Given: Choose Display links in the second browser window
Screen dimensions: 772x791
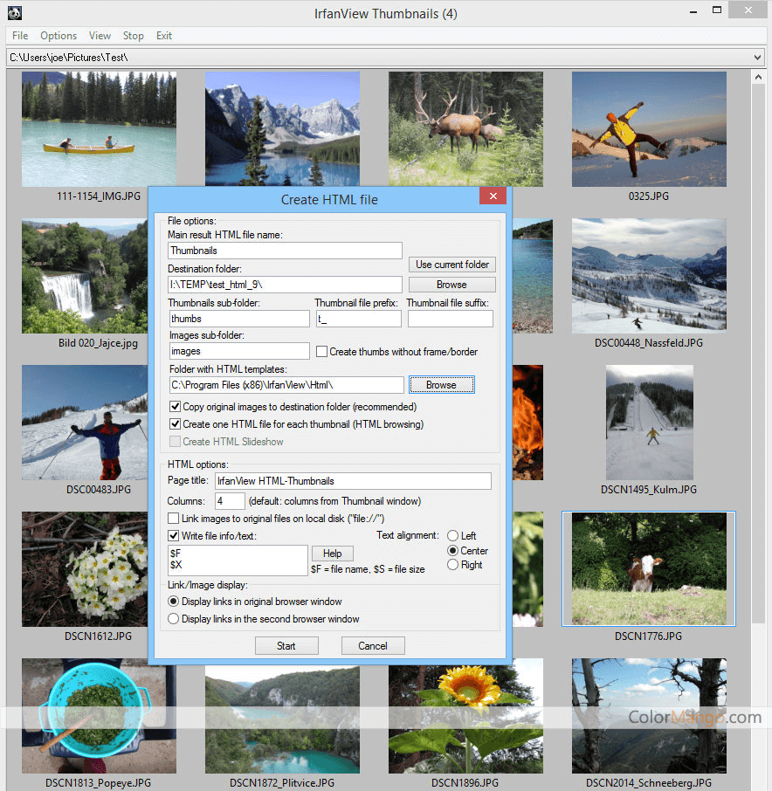Looking at the screenshot, I should pyautogui.click(x=174, y=619).
